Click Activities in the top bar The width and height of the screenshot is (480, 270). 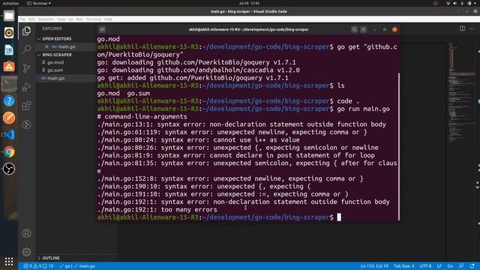(10, 3)
